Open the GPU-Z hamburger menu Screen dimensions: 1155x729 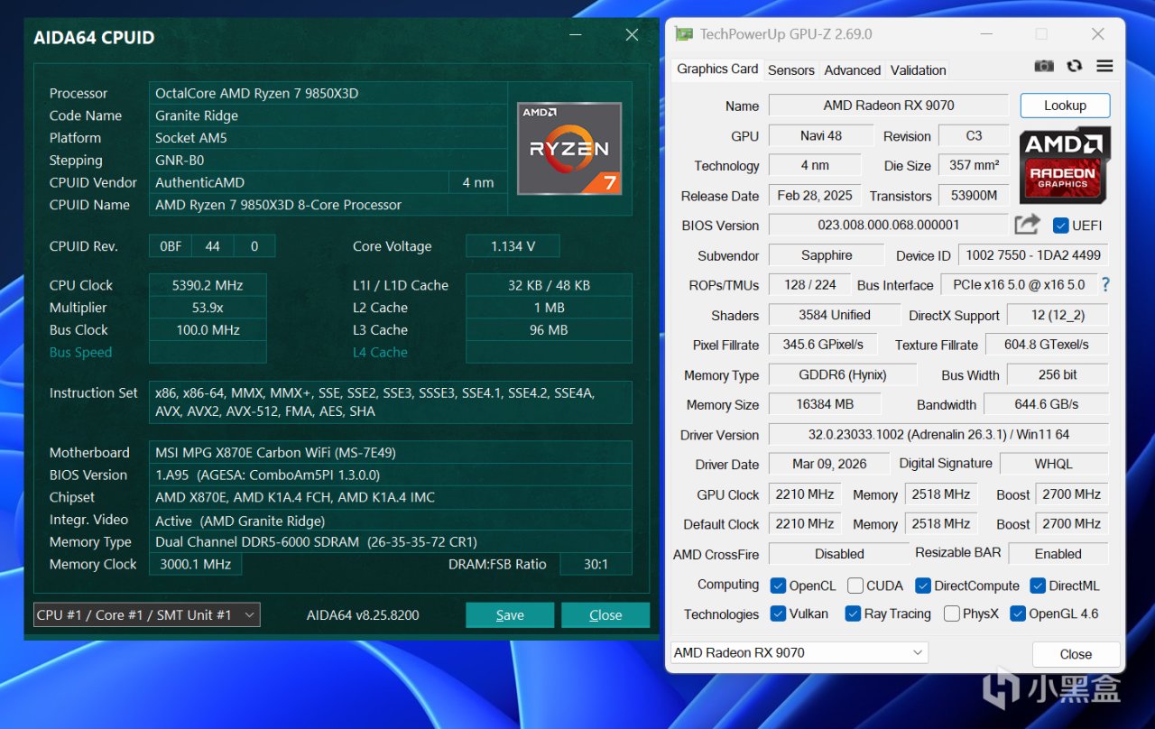[1104, 66]
